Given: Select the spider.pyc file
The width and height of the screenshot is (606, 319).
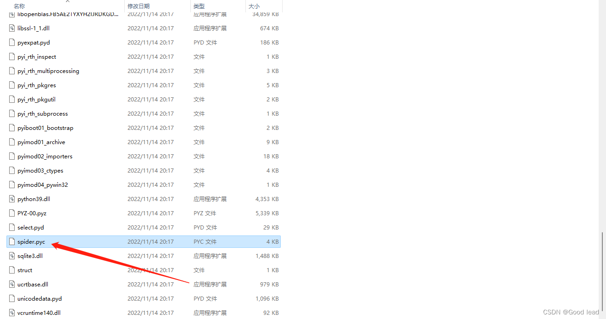Looking at the screenshot, I should click(32, 241).
